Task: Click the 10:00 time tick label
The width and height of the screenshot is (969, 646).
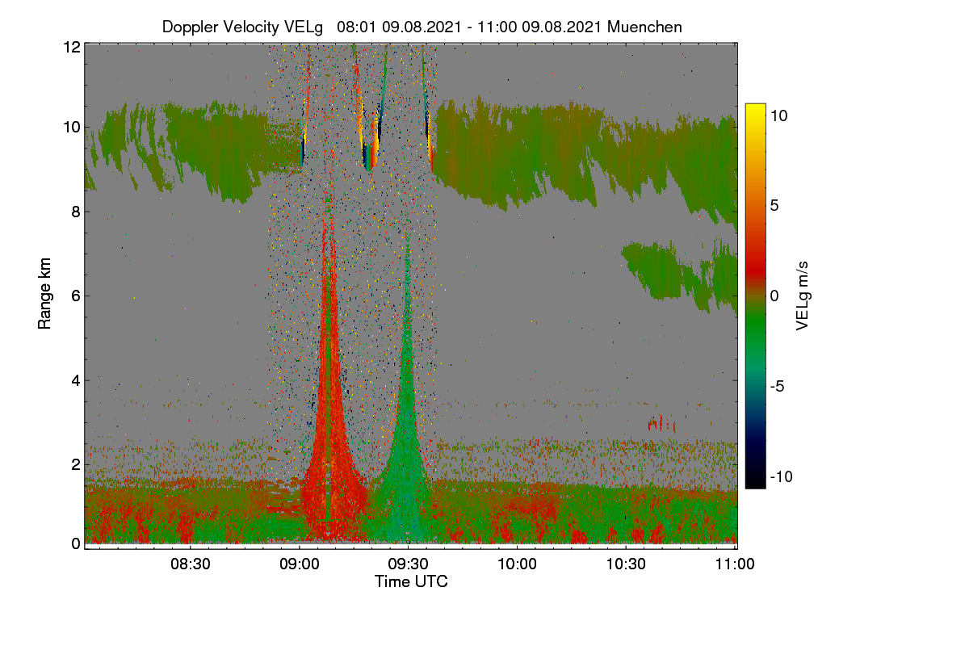Action: [x=518, y=564]
